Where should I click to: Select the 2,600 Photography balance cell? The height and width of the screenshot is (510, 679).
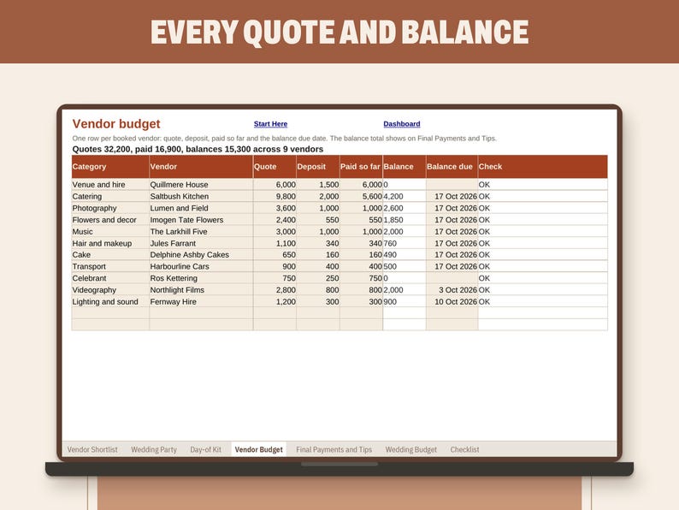click(404, 208)
